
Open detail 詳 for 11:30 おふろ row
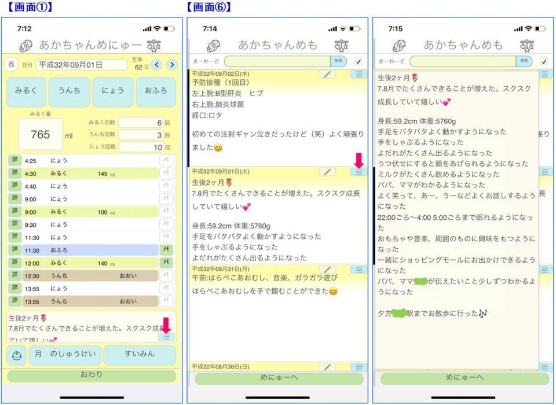pyautogui.click(x=15, y=250)
